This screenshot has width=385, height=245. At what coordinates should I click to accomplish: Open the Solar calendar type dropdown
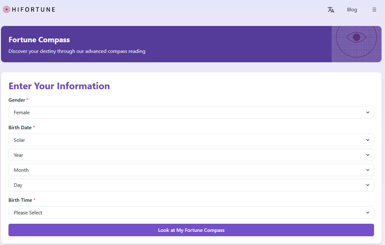coord(191,140)
